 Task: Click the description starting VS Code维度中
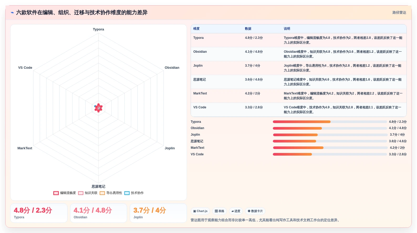point(343,110)
